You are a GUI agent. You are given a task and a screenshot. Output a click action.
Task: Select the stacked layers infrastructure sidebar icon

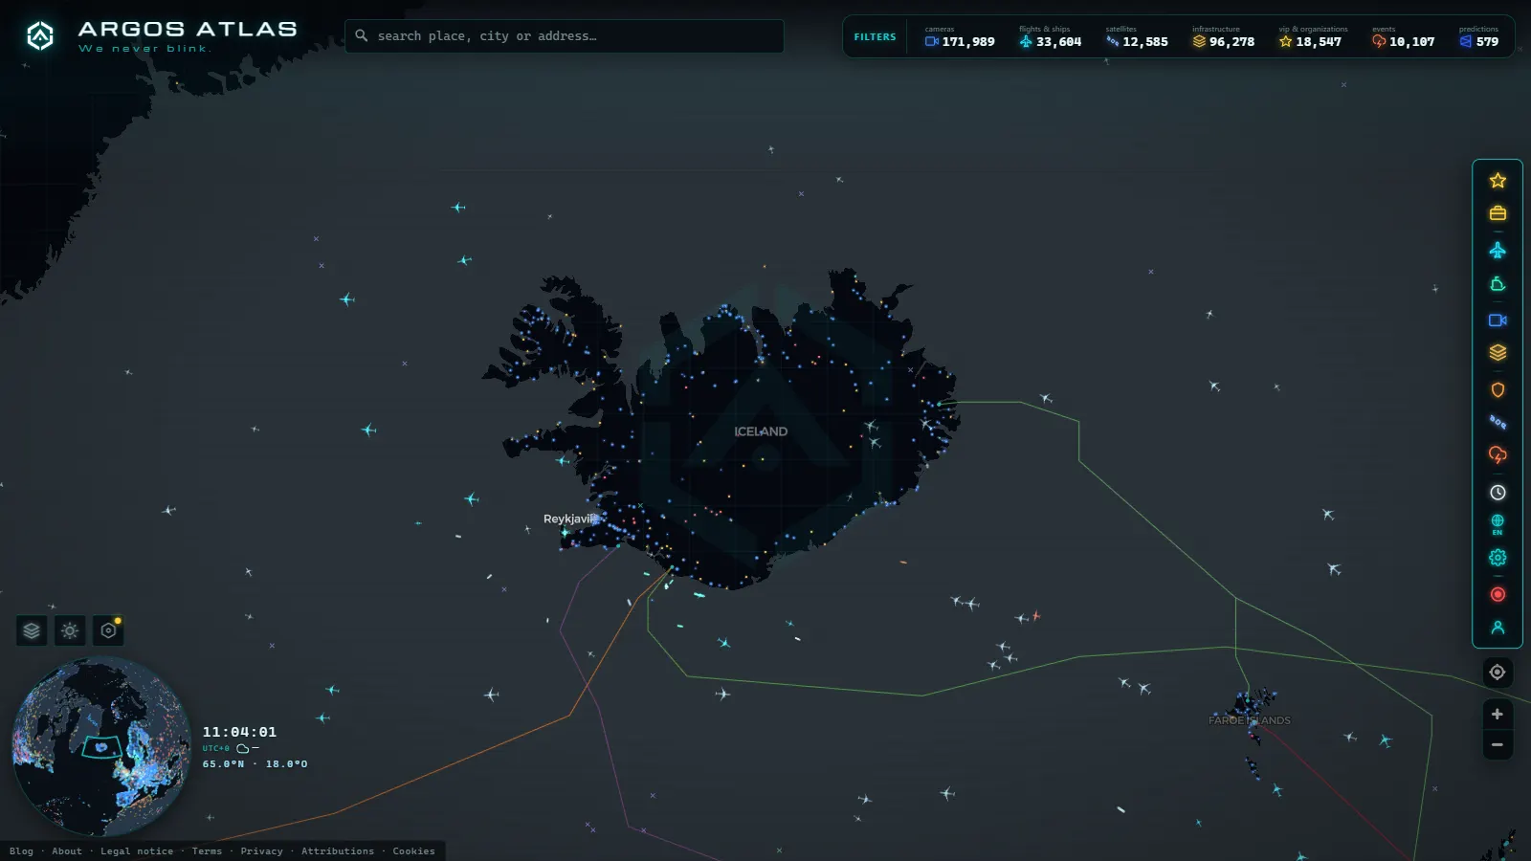tap(1498, 353)
